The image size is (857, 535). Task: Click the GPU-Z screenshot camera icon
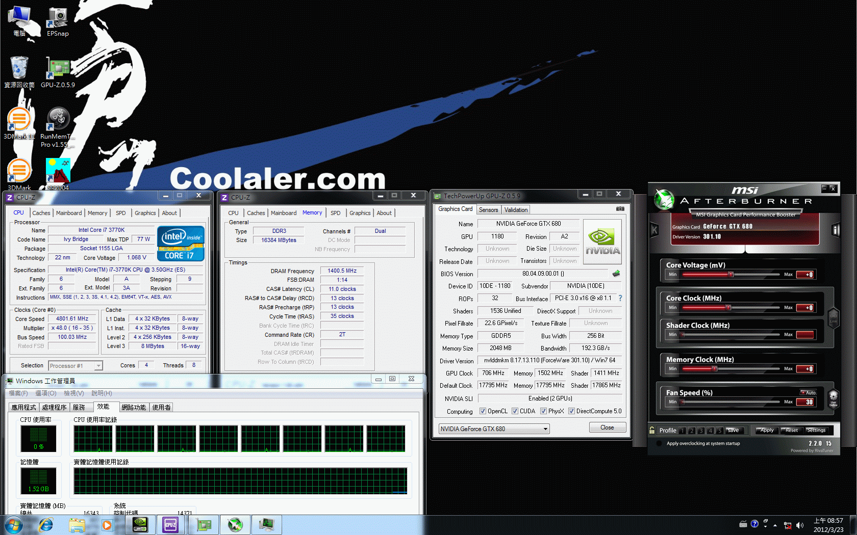tap(620, 208)
